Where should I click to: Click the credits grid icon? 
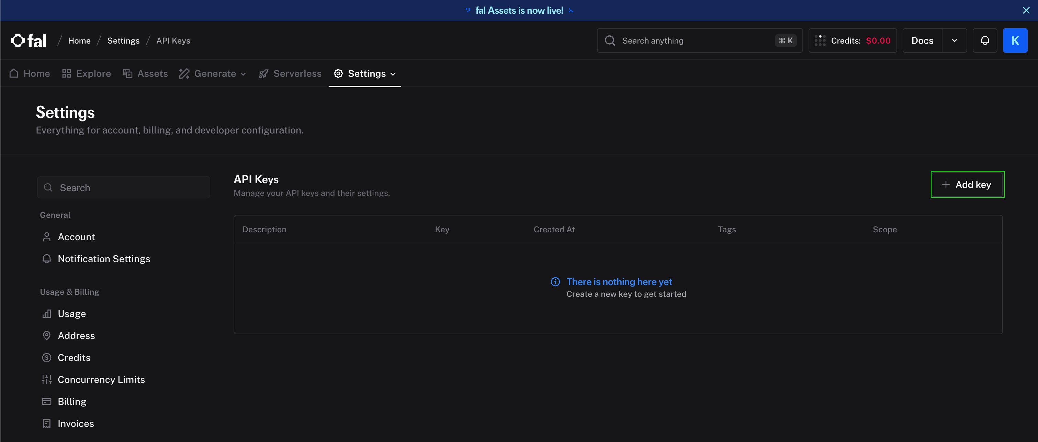tap(820, 40)
